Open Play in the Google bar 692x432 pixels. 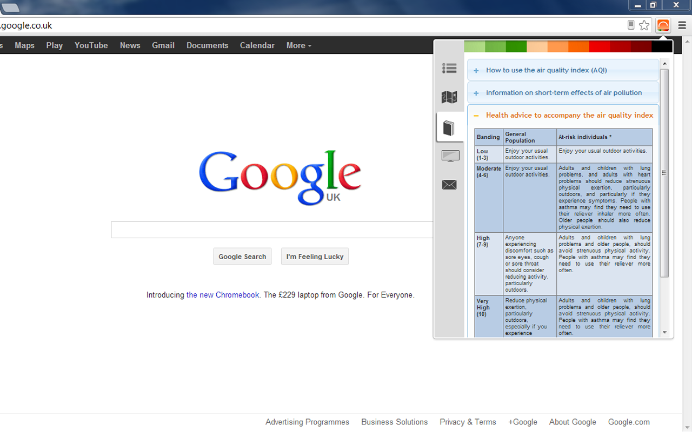pyautogui.click(x=55, y=45)
